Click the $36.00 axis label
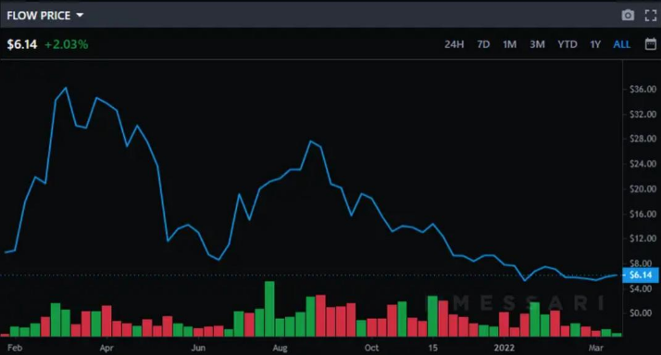The height and width of the screenshot is (355, 661). pos(642,90)
